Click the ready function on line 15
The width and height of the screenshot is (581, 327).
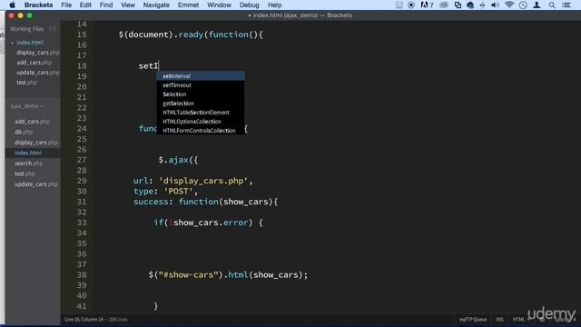click(191, 35)
